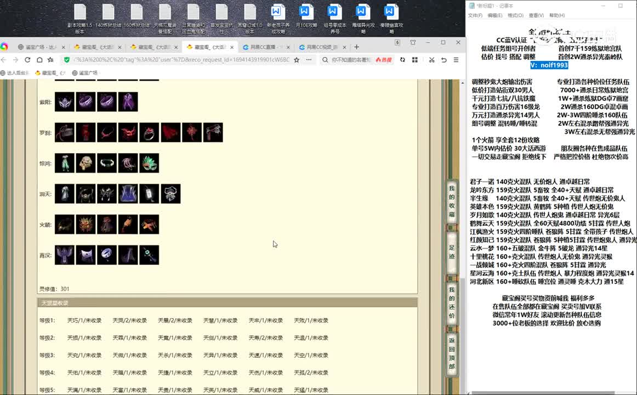Select the white robe item in 洞天 row
637x395 pixels.
[65, 194]
